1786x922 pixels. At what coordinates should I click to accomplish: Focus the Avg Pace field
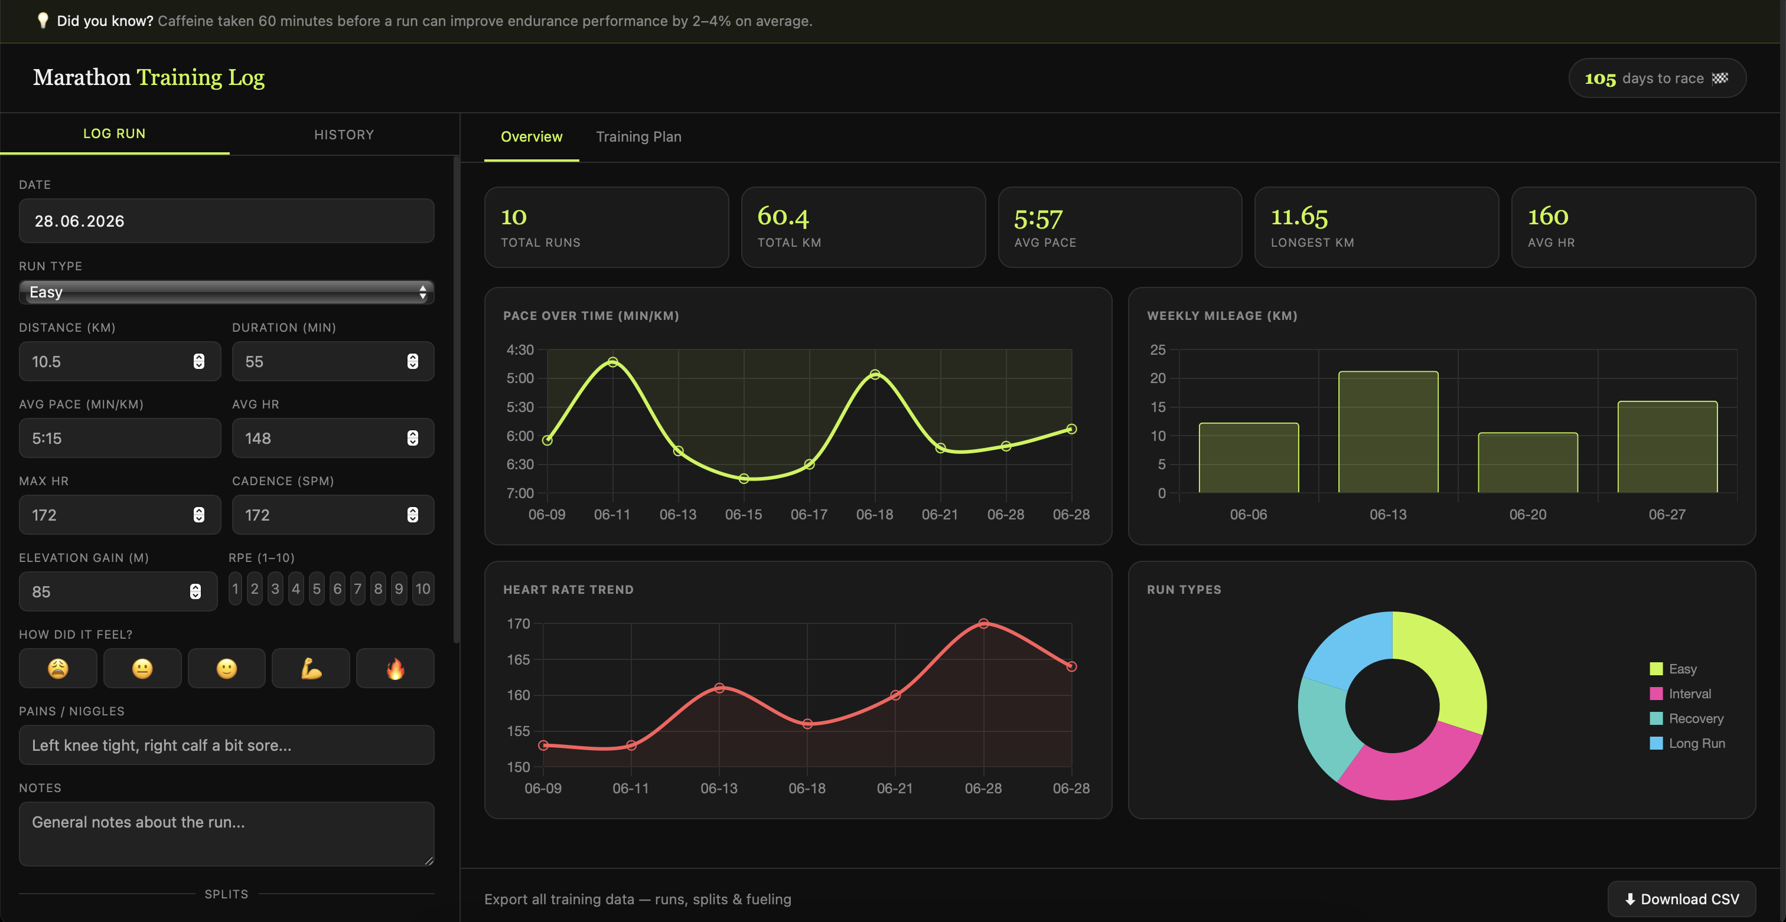(x=120, y=439)
